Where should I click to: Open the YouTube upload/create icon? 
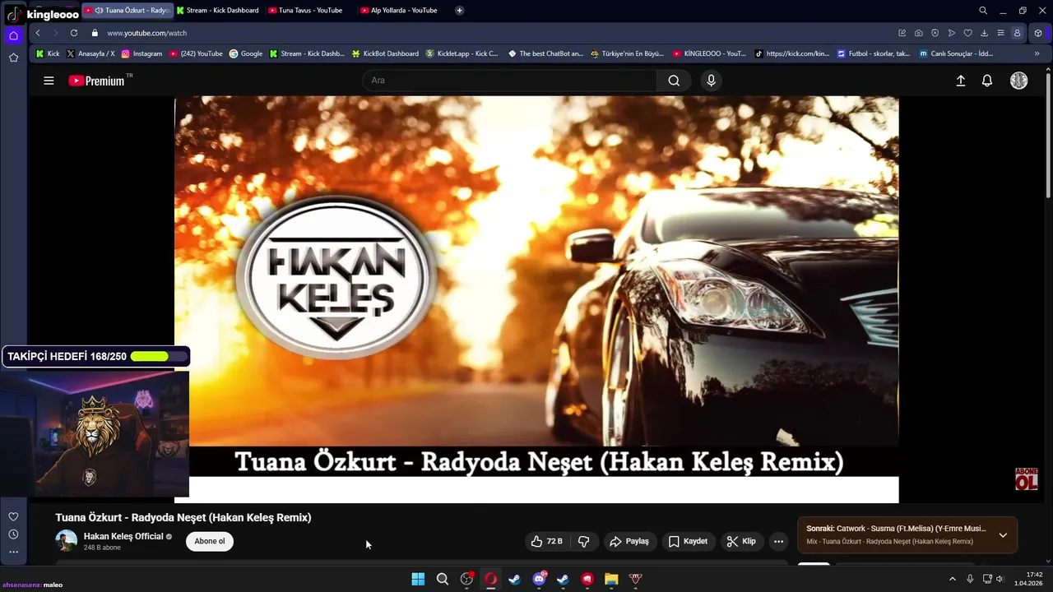pyautogui.click(x=960, y=81)
